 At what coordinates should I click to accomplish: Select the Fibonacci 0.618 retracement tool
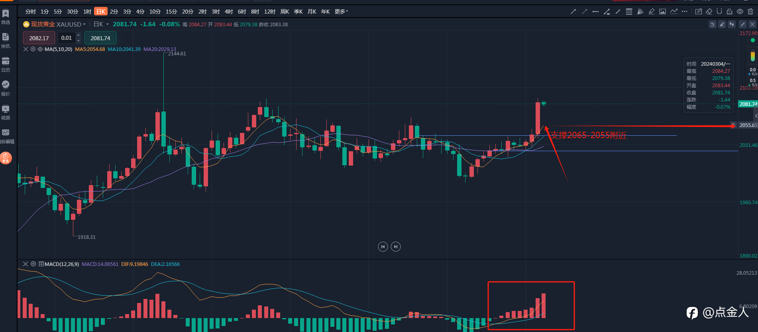pos(629,12)
